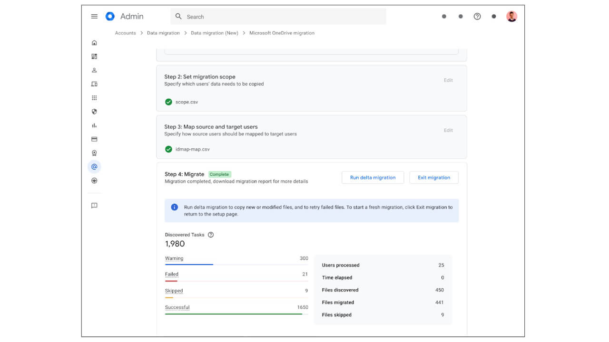Open the Help question mark icon
Screen dimensions: 609x342
click(477, 16)
